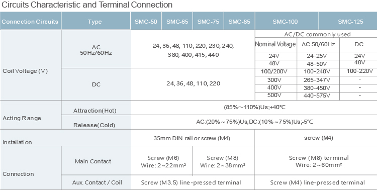Click the Screw (M8) terminal Wire 2~60mm² cell
The image size is (377, 192).
(319, 161)
